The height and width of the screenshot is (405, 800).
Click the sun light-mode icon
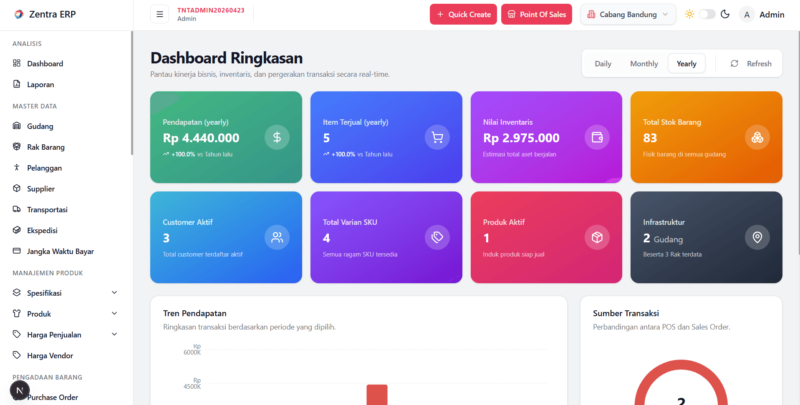[x=689, y=14]
